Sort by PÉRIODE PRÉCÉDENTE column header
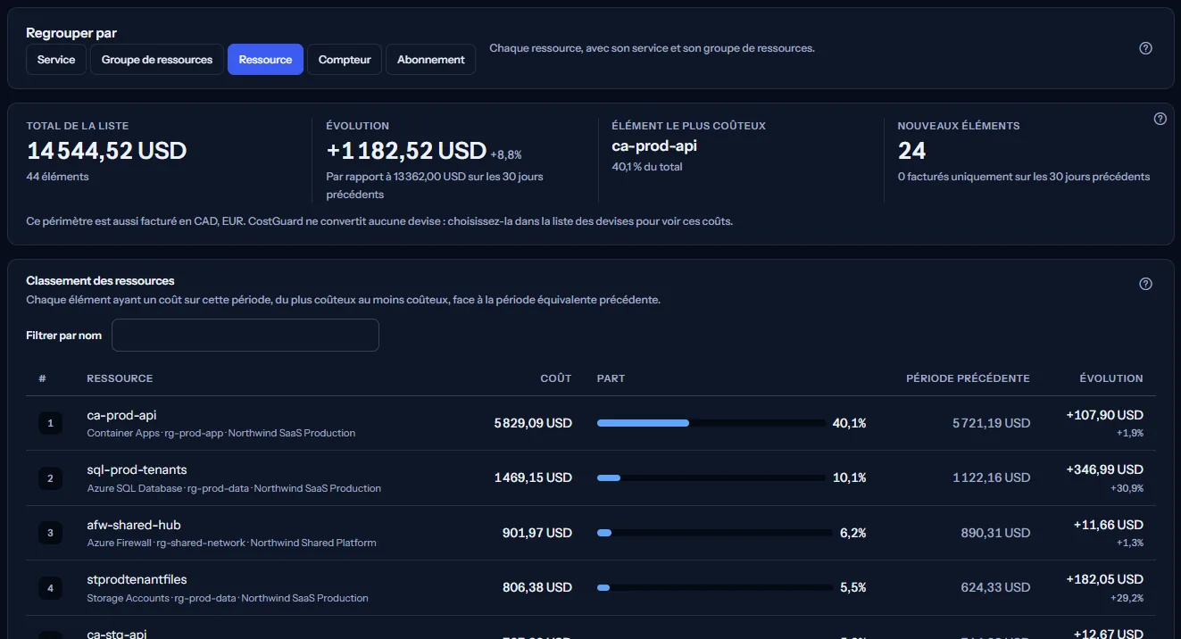 pos(968,378)
